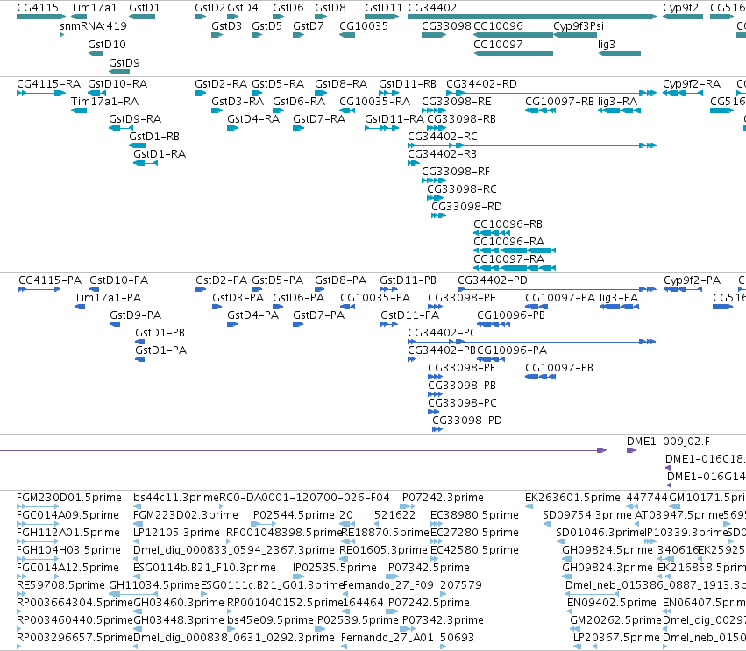The width and height of the screenshot is (746, 651).
Task: Click the IP02544.5prime EST label
Action: (x=293, y=515)
